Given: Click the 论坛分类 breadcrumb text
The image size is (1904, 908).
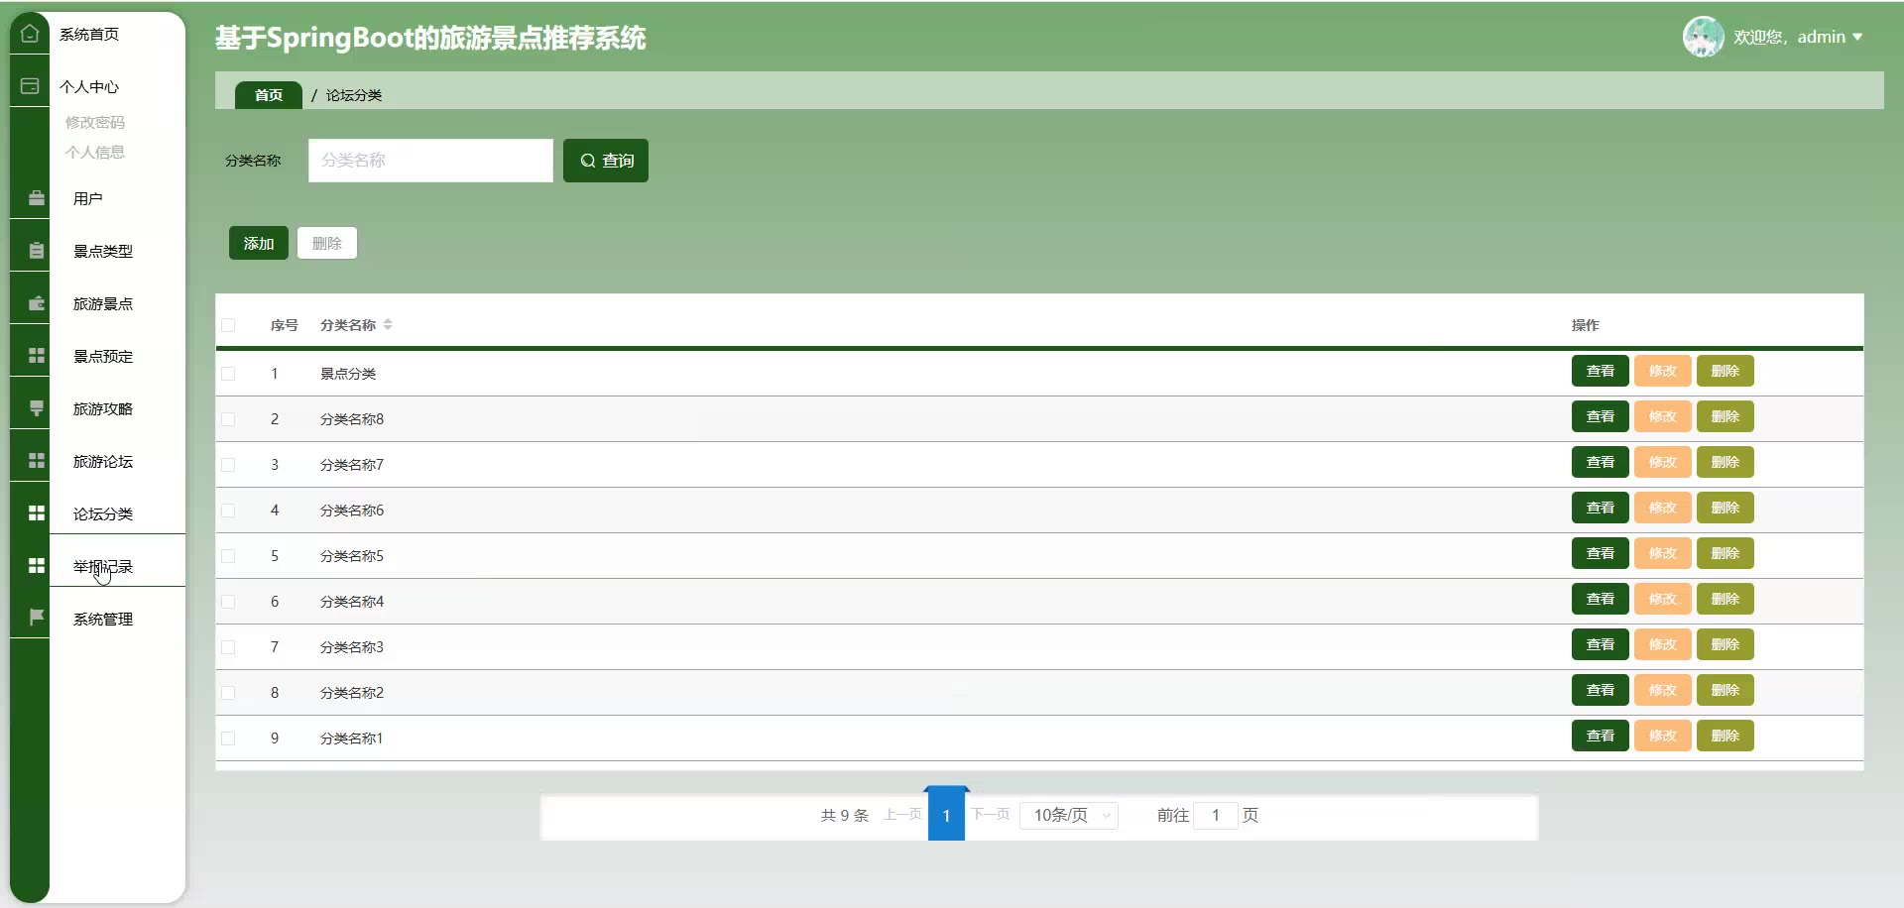Looking at the screenshot, I should click(x=354, y=95).
